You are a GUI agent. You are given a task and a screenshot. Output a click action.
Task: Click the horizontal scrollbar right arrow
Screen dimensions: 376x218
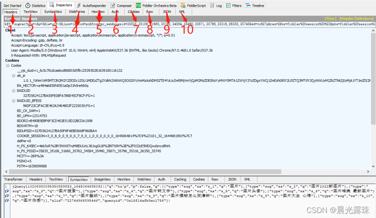pos(368,172)
